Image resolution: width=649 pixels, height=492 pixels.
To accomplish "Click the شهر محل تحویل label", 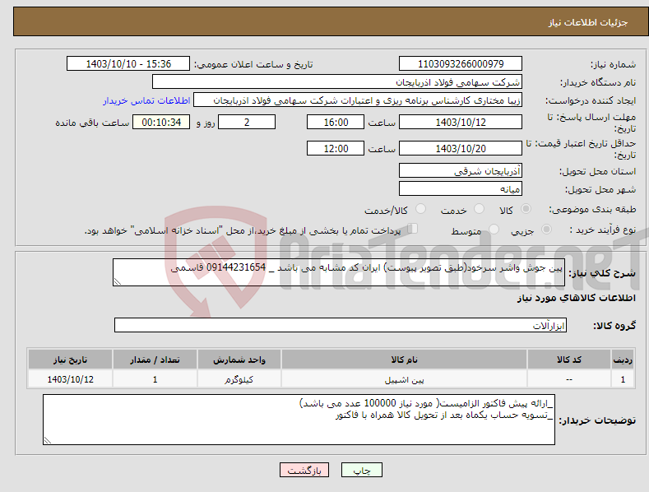I will point(600,189).
